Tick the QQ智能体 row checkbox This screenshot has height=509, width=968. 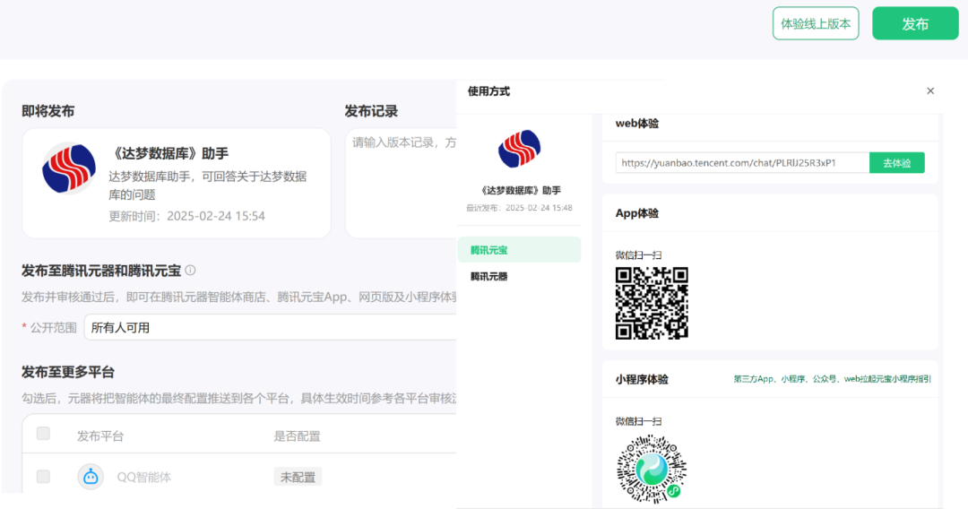(x=43, y=477)
